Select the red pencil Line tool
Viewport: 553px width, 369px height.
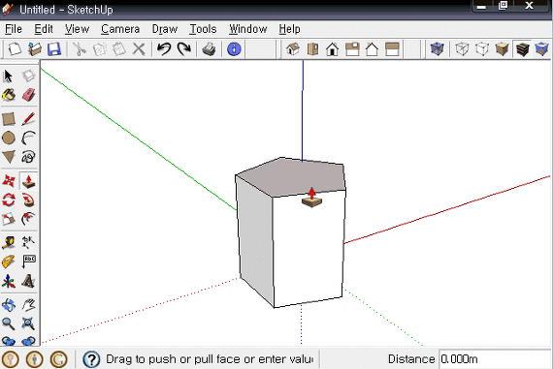(x=28, y=119)
